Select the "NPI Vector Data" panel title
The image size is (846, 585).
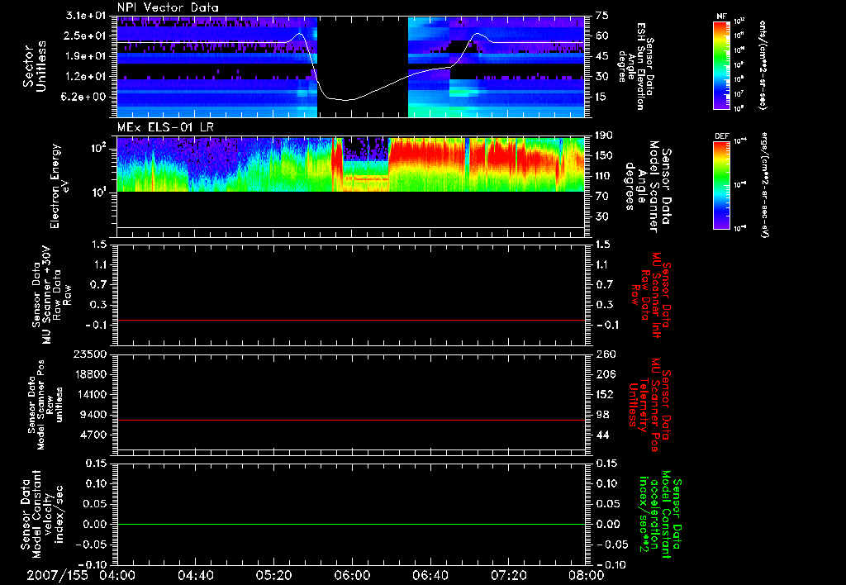(x=169, y=7)
